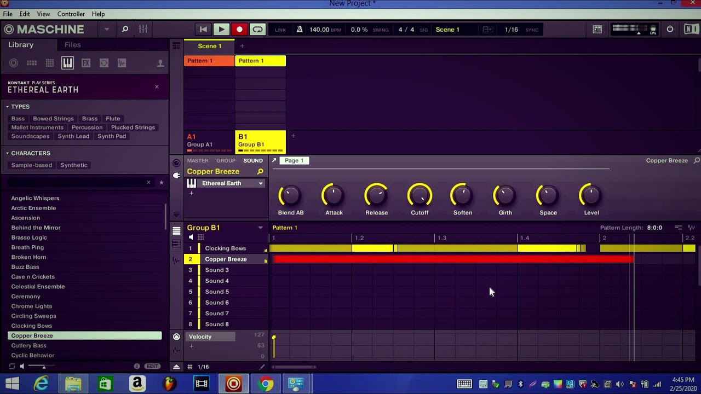Select the Effects FX icon
Screen dimensions: 701x394
click(86, 63)
